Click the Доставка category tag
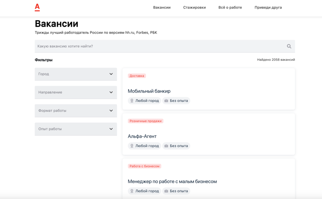 point(137,76)
